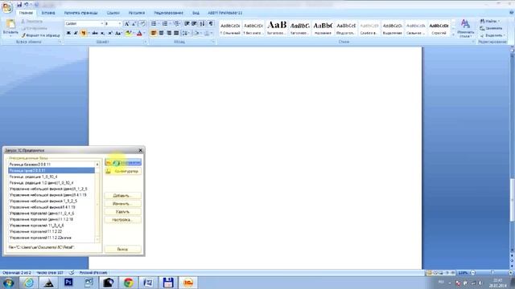Open Photoshop from the taskbar

[x=68, y=282]
